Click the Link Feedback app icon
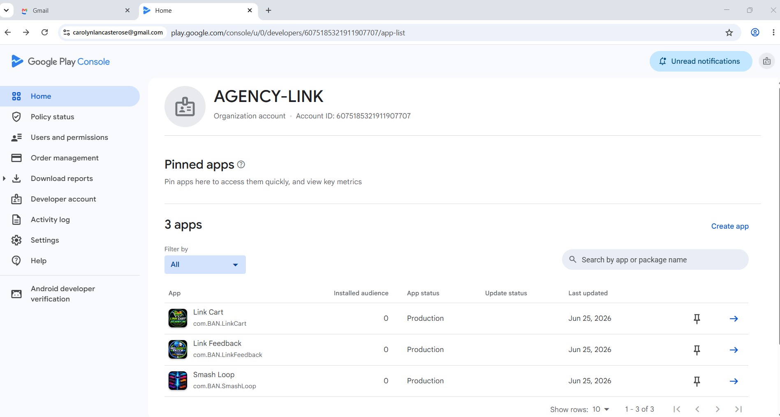780x417 pixels. 178,350
